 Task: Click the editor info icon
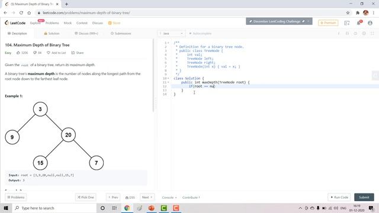click(339, 33)
